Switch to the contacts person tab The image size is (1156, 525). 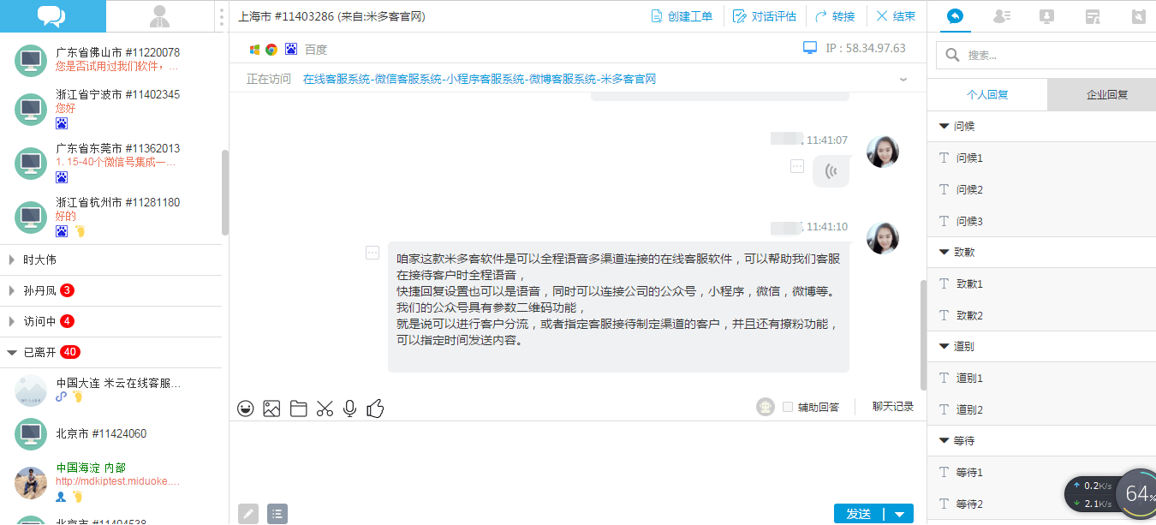159,15
